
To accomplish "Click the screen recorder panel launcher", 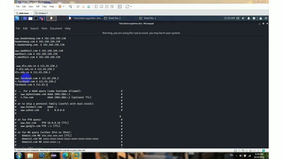I will [x=41, y=18].
